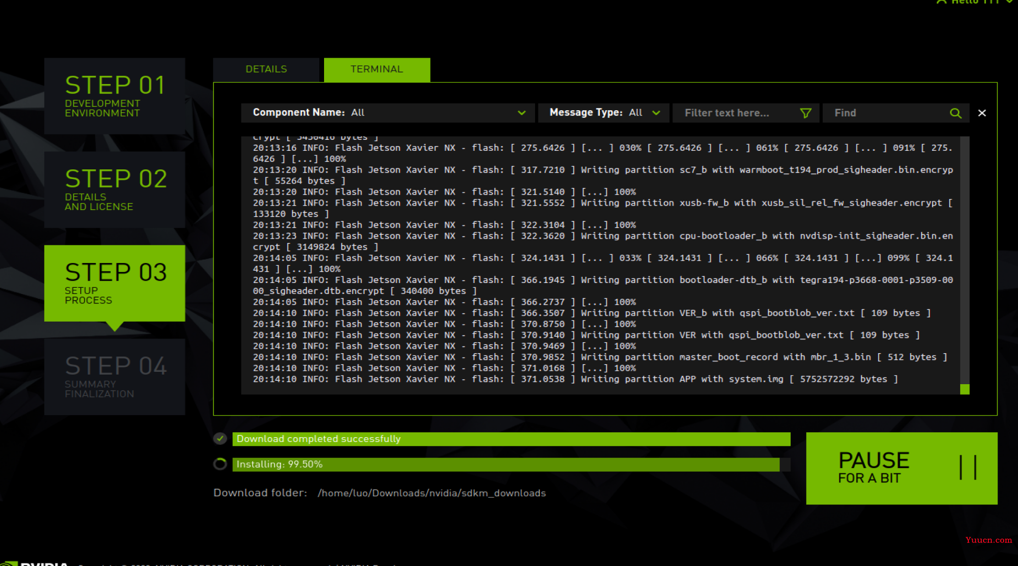The image size is (1018, 566).
Task: Click the Download folder label
Action: click(x=260, y=493)
